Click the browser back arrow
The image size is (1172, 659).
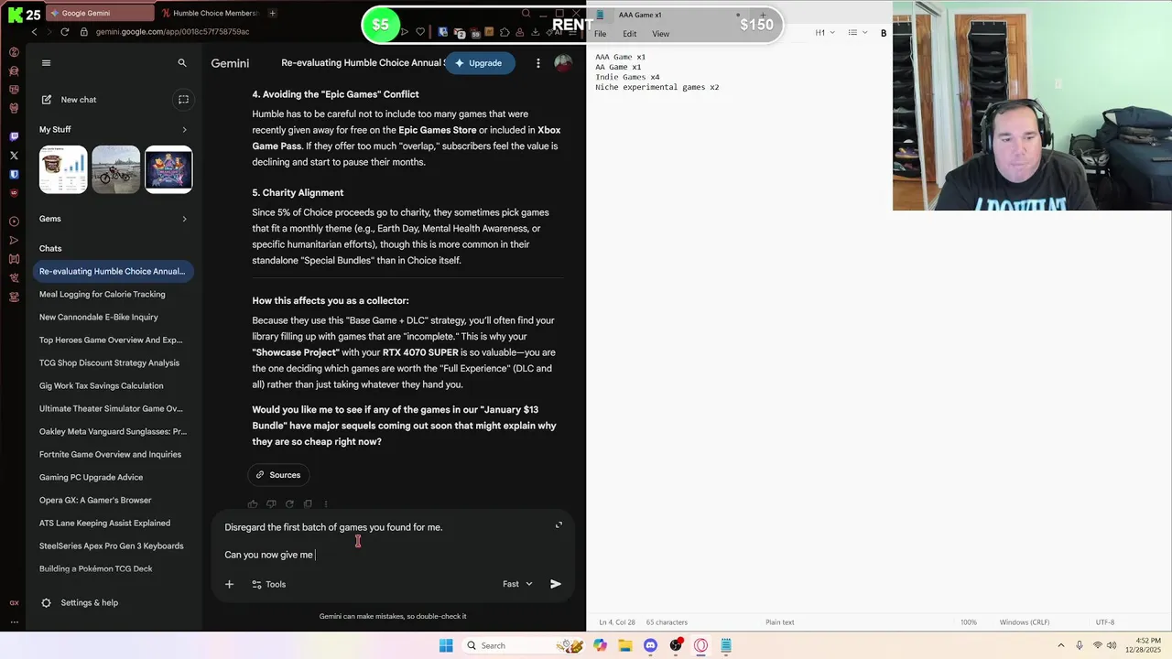click(35, 32)
